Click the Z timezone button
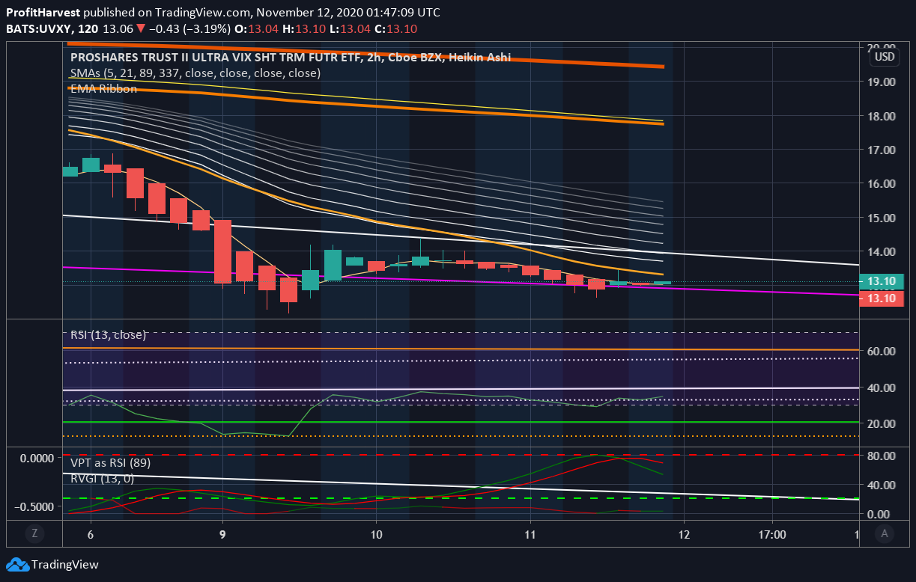The width and height of the screenshot is (916, 582). [34, 533]
